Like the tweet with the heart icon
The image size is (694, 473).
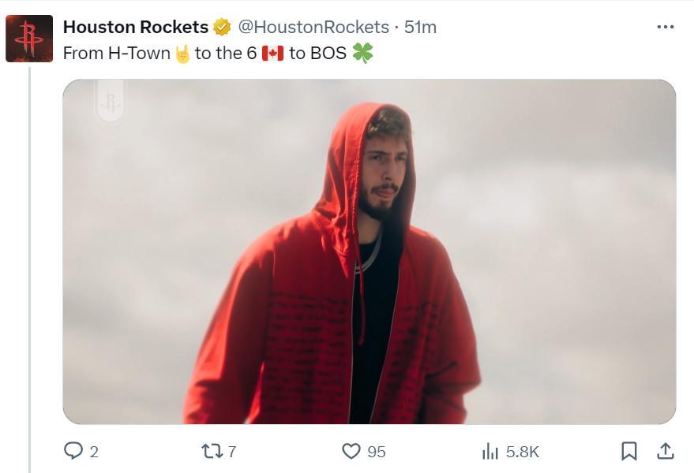[351, 451]
